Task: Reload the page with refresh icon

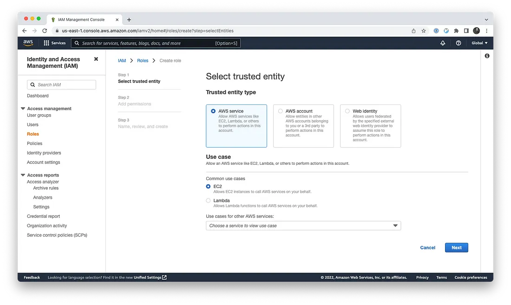Action: [45, 31]
